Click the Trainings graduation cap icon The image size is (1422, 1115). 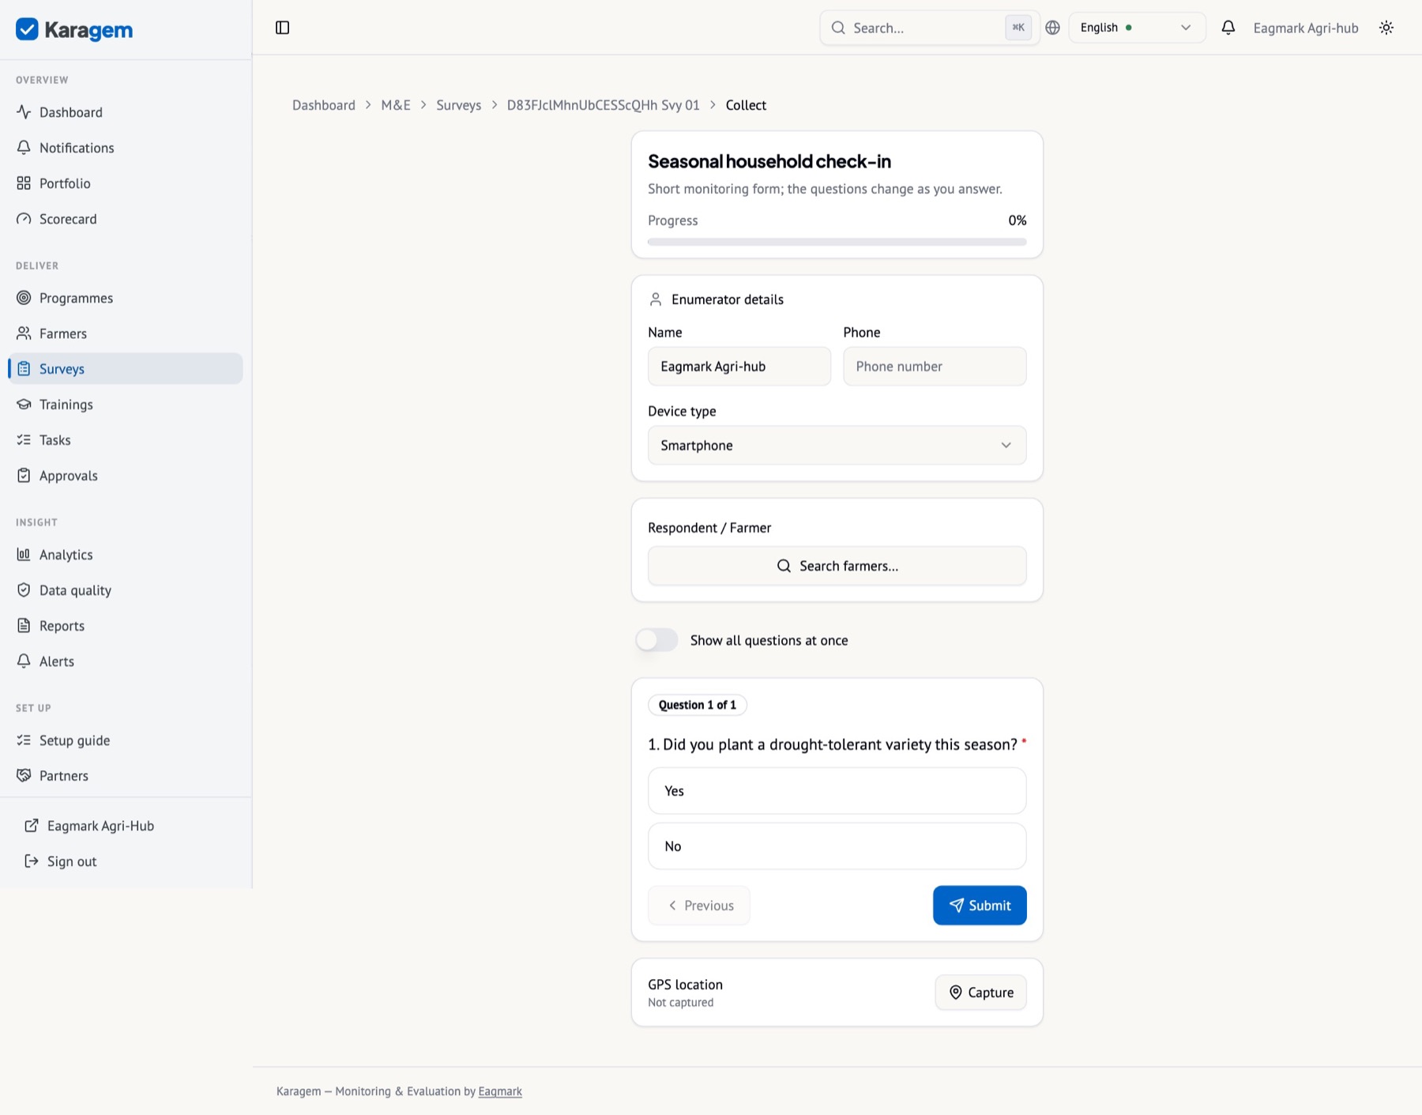(24, 405)
